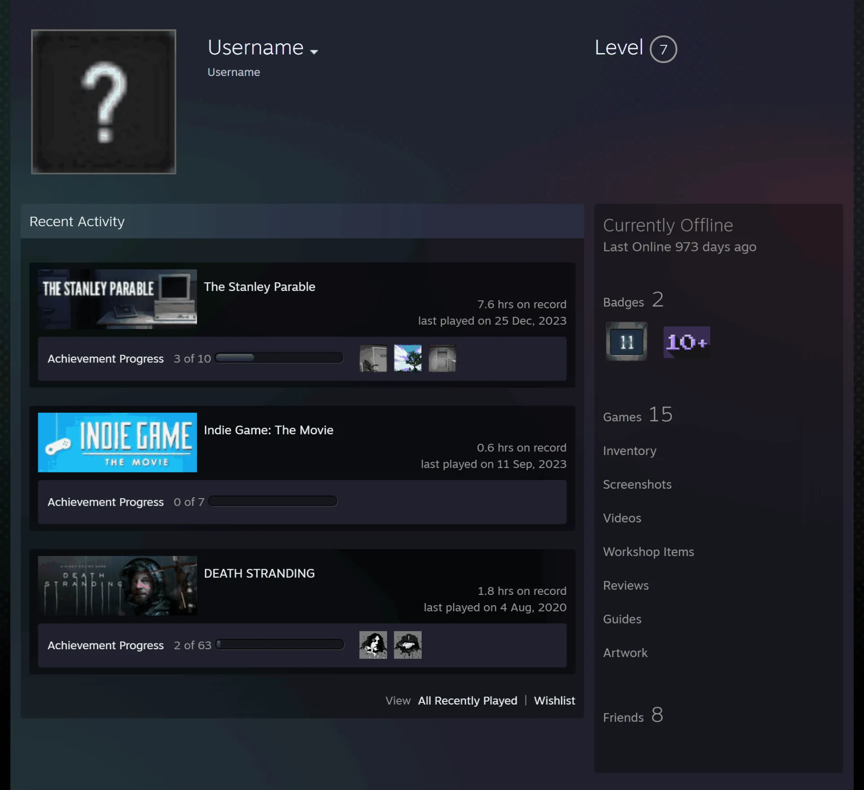The height and width of the screenshot is (790, 864).
Task: Click "Last Online 973 days ago" text
Action: 679,247
